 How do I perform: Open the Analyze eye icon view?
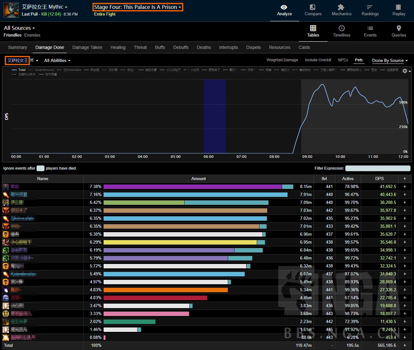284,7
